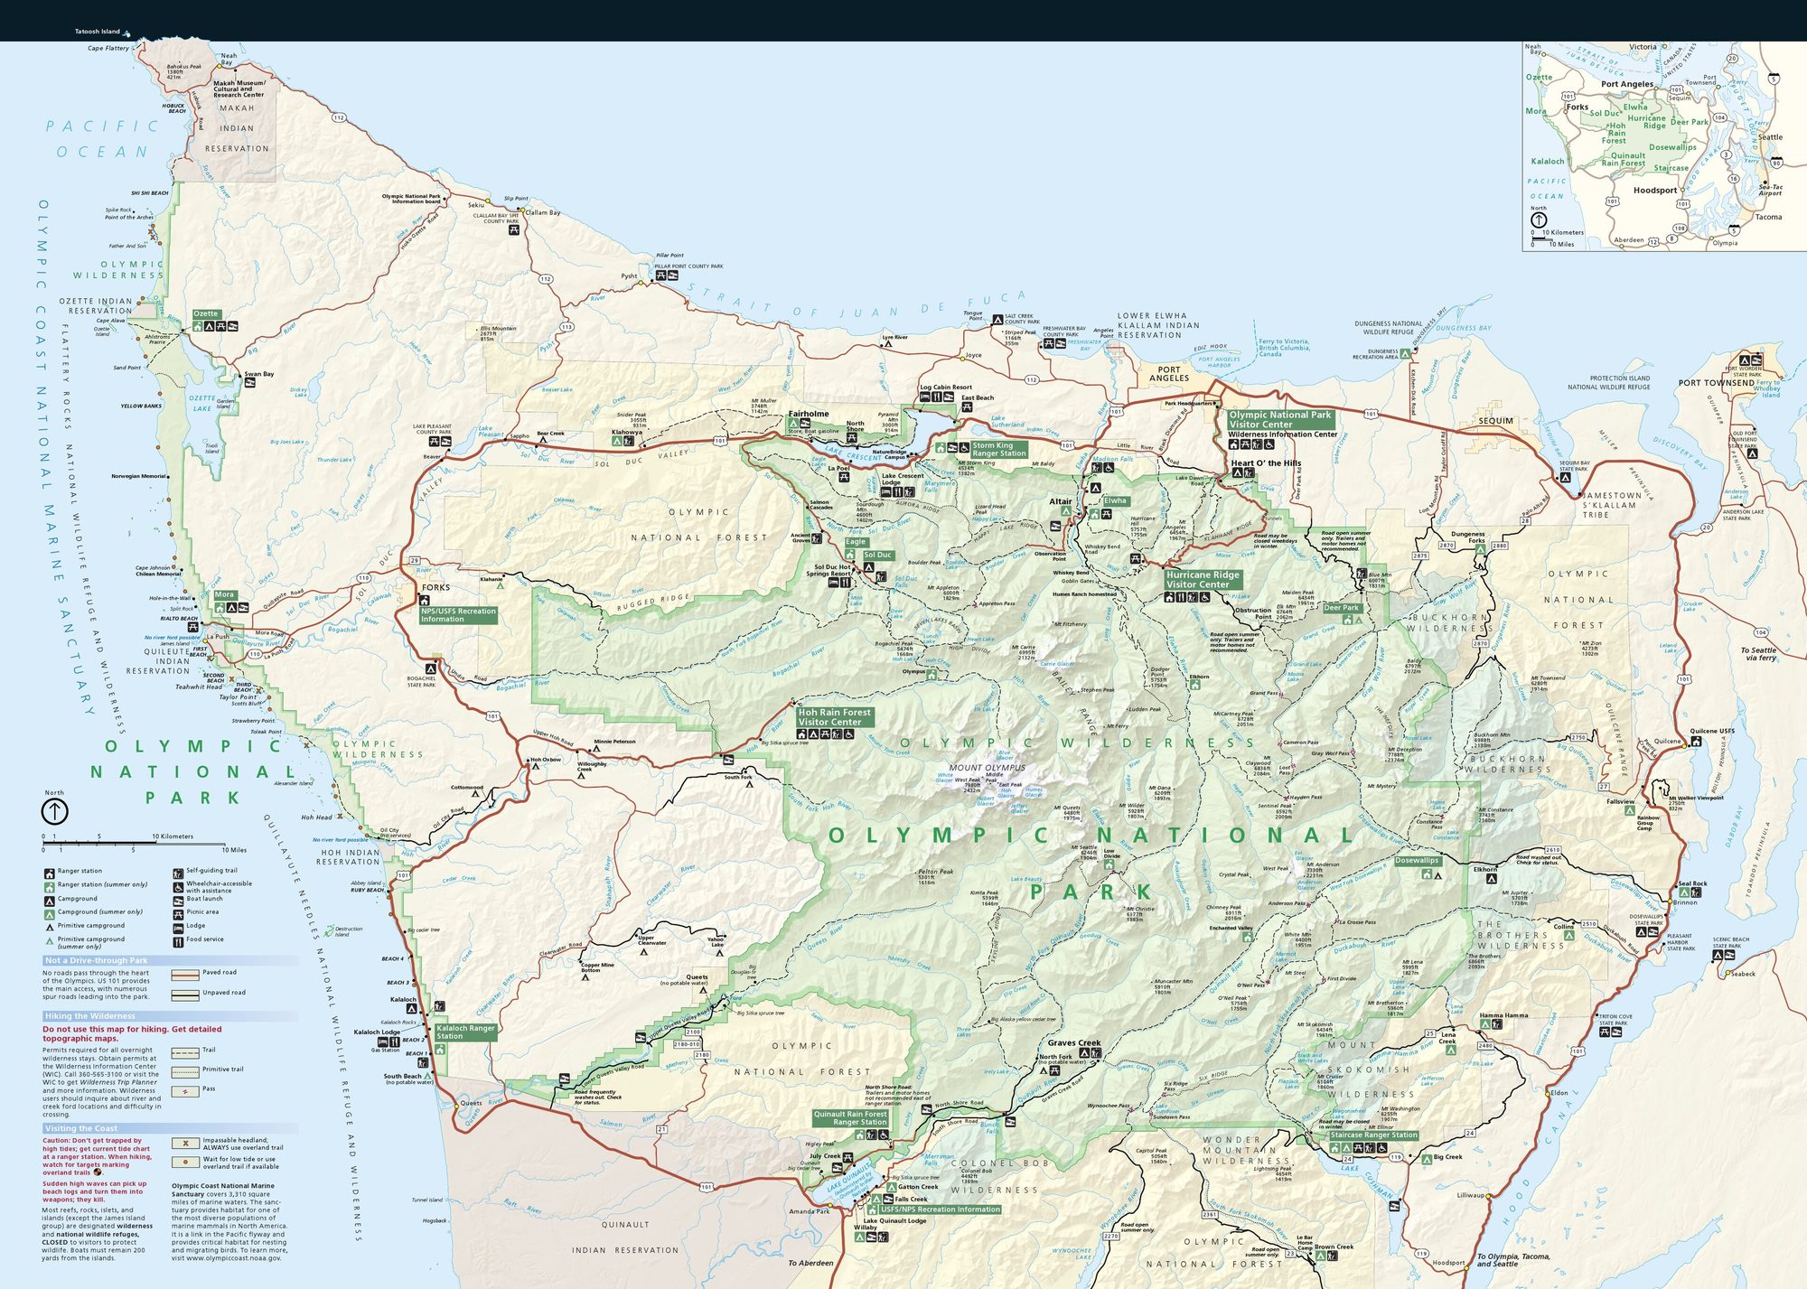The width and height of the screenshot is (1807, 1289).
Task: Click the MOUNT OLYMPUS label
Action: tap(988, 768)
